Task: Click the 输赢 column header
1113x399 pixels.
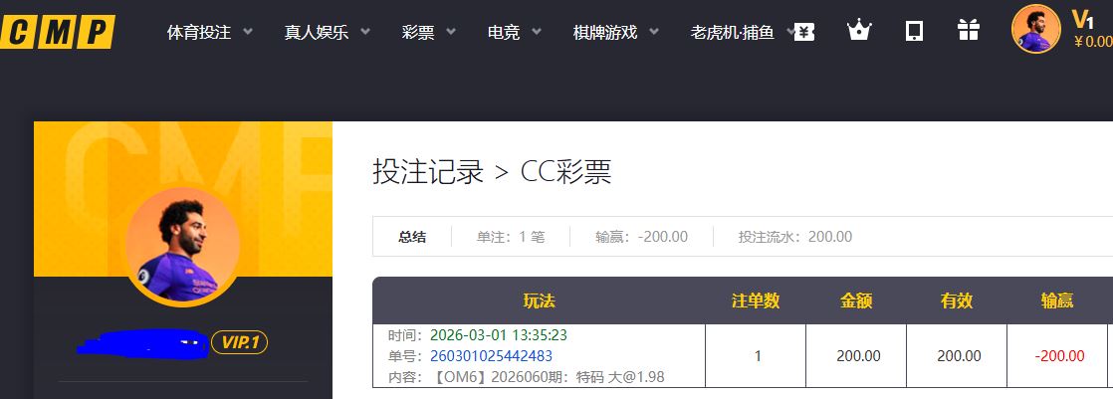Action: (1056, 301)
